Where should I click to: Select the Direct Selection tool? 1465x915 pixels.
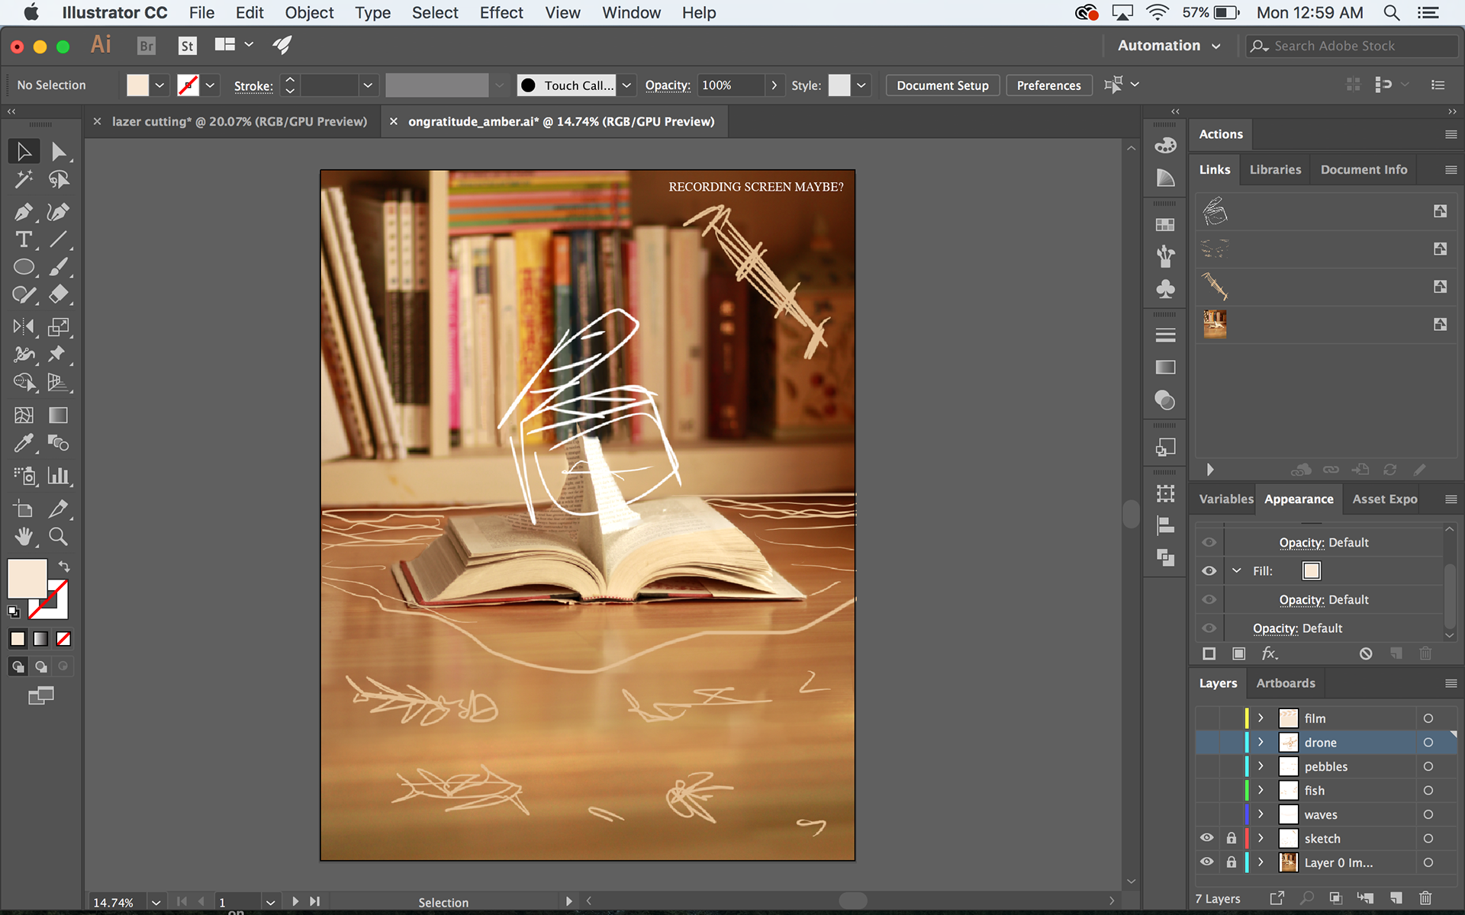pyautogui.click(x=58, y=151)
